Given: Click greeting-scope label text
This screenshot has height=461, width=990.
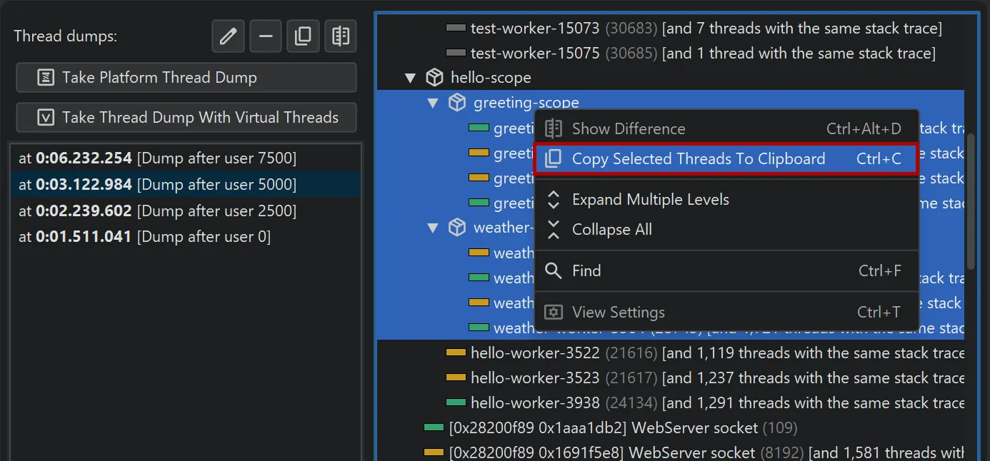Looking at the screenshot, I should 526,103.
